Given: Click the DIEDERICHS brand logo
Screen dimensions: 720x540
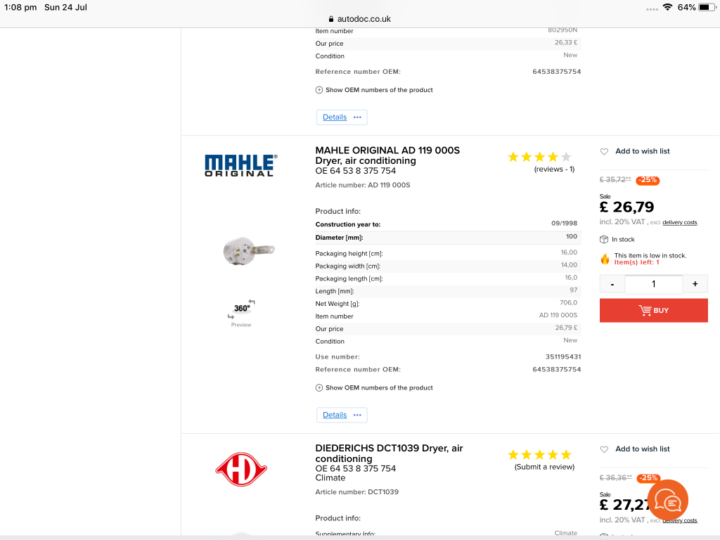Looking at the screenshot, I should click(241, 469).
